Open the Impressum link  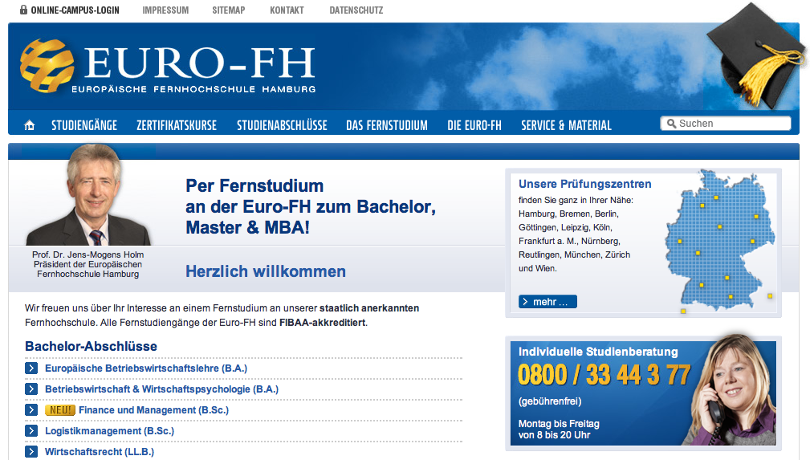pyautogui.click(x=165, y=10)
